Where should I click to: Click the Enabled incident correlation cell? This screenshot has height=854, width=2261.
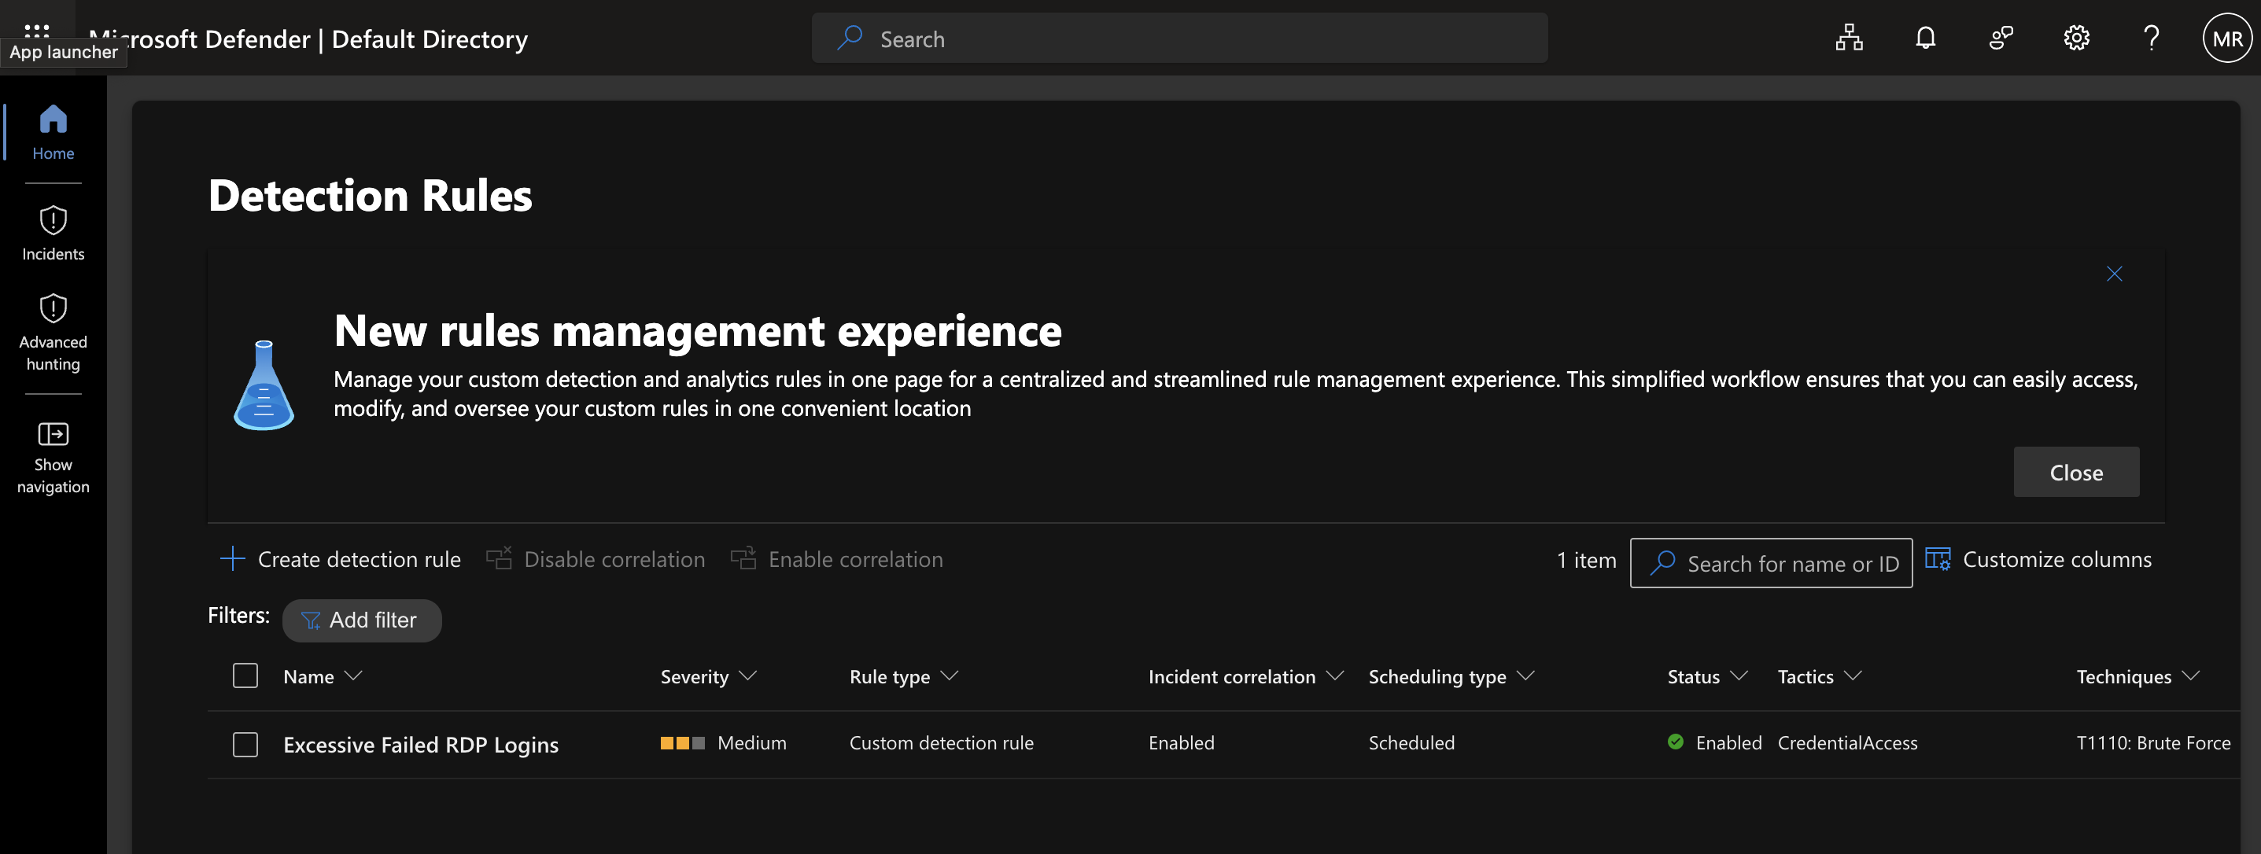(x=1182, y=743)
